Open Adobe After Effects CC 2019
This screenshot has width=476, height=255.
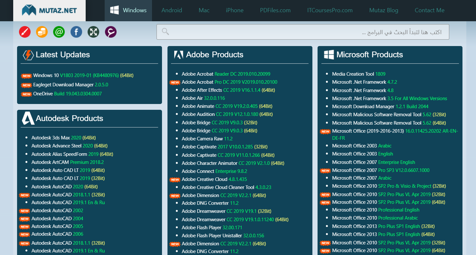pyautogui.click(x=228, y=90)
